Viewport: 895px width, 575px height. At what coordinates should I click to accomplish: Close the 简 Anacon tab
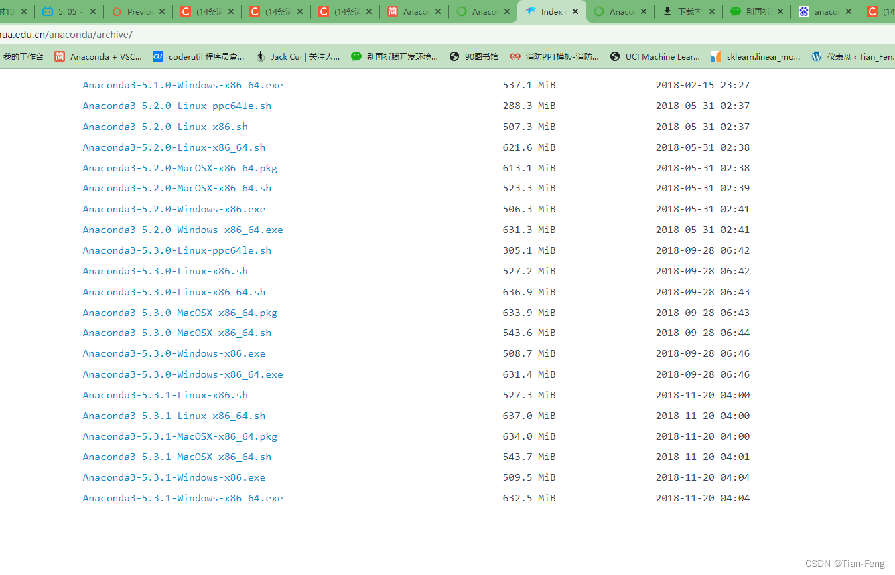click(x=437, y=11)
